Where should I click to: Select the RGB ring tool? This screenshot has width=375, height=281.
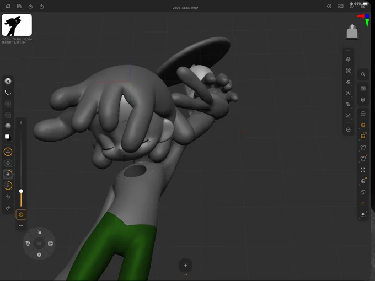click(8, 152)
